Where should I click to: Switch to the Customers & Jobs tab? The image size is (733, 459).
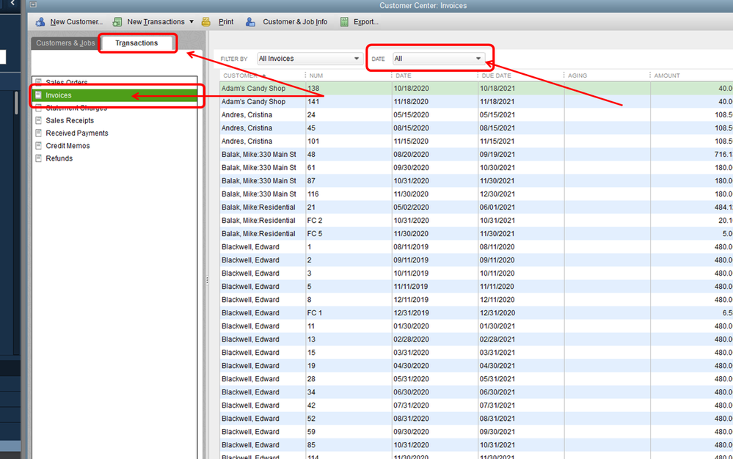coord(65,43)
